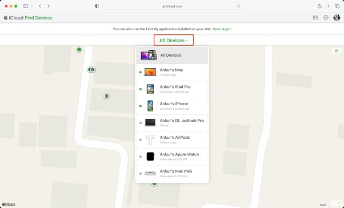Click the gray pin overlapping the green pin
Viewport: 344px width, 208px height.
[93, 70]
